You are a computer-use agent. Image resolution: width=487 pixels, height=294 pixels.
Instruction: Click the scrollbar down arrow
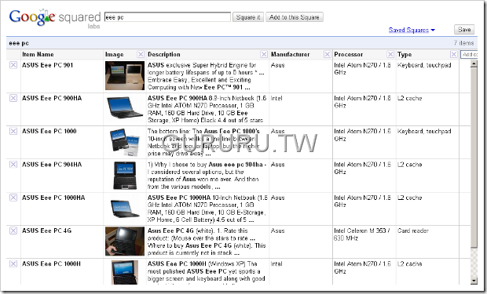click(474, 281)
